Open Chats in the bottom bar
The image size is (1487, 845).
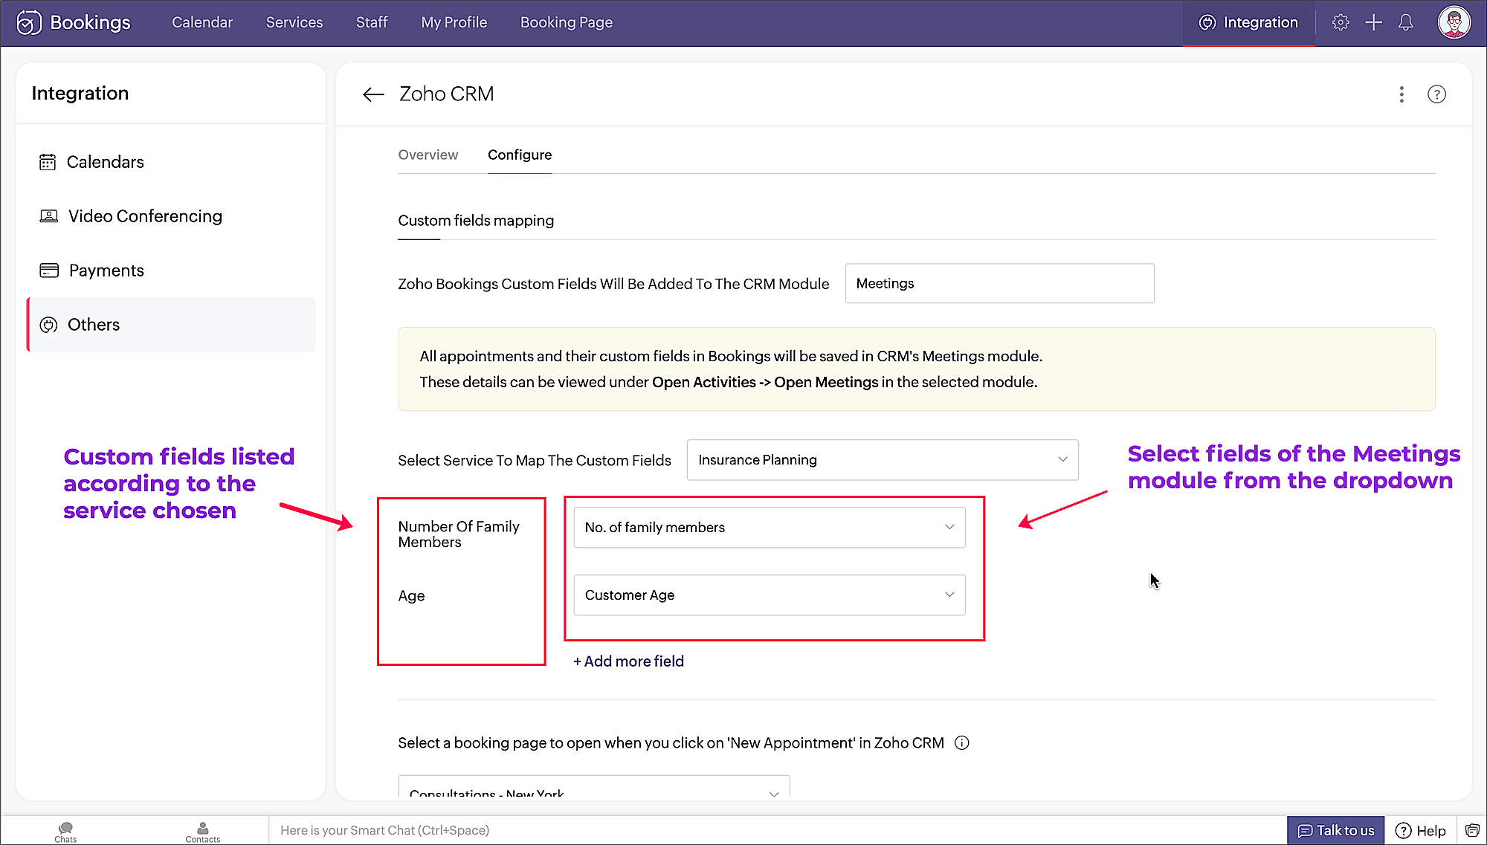click(65, 832)
